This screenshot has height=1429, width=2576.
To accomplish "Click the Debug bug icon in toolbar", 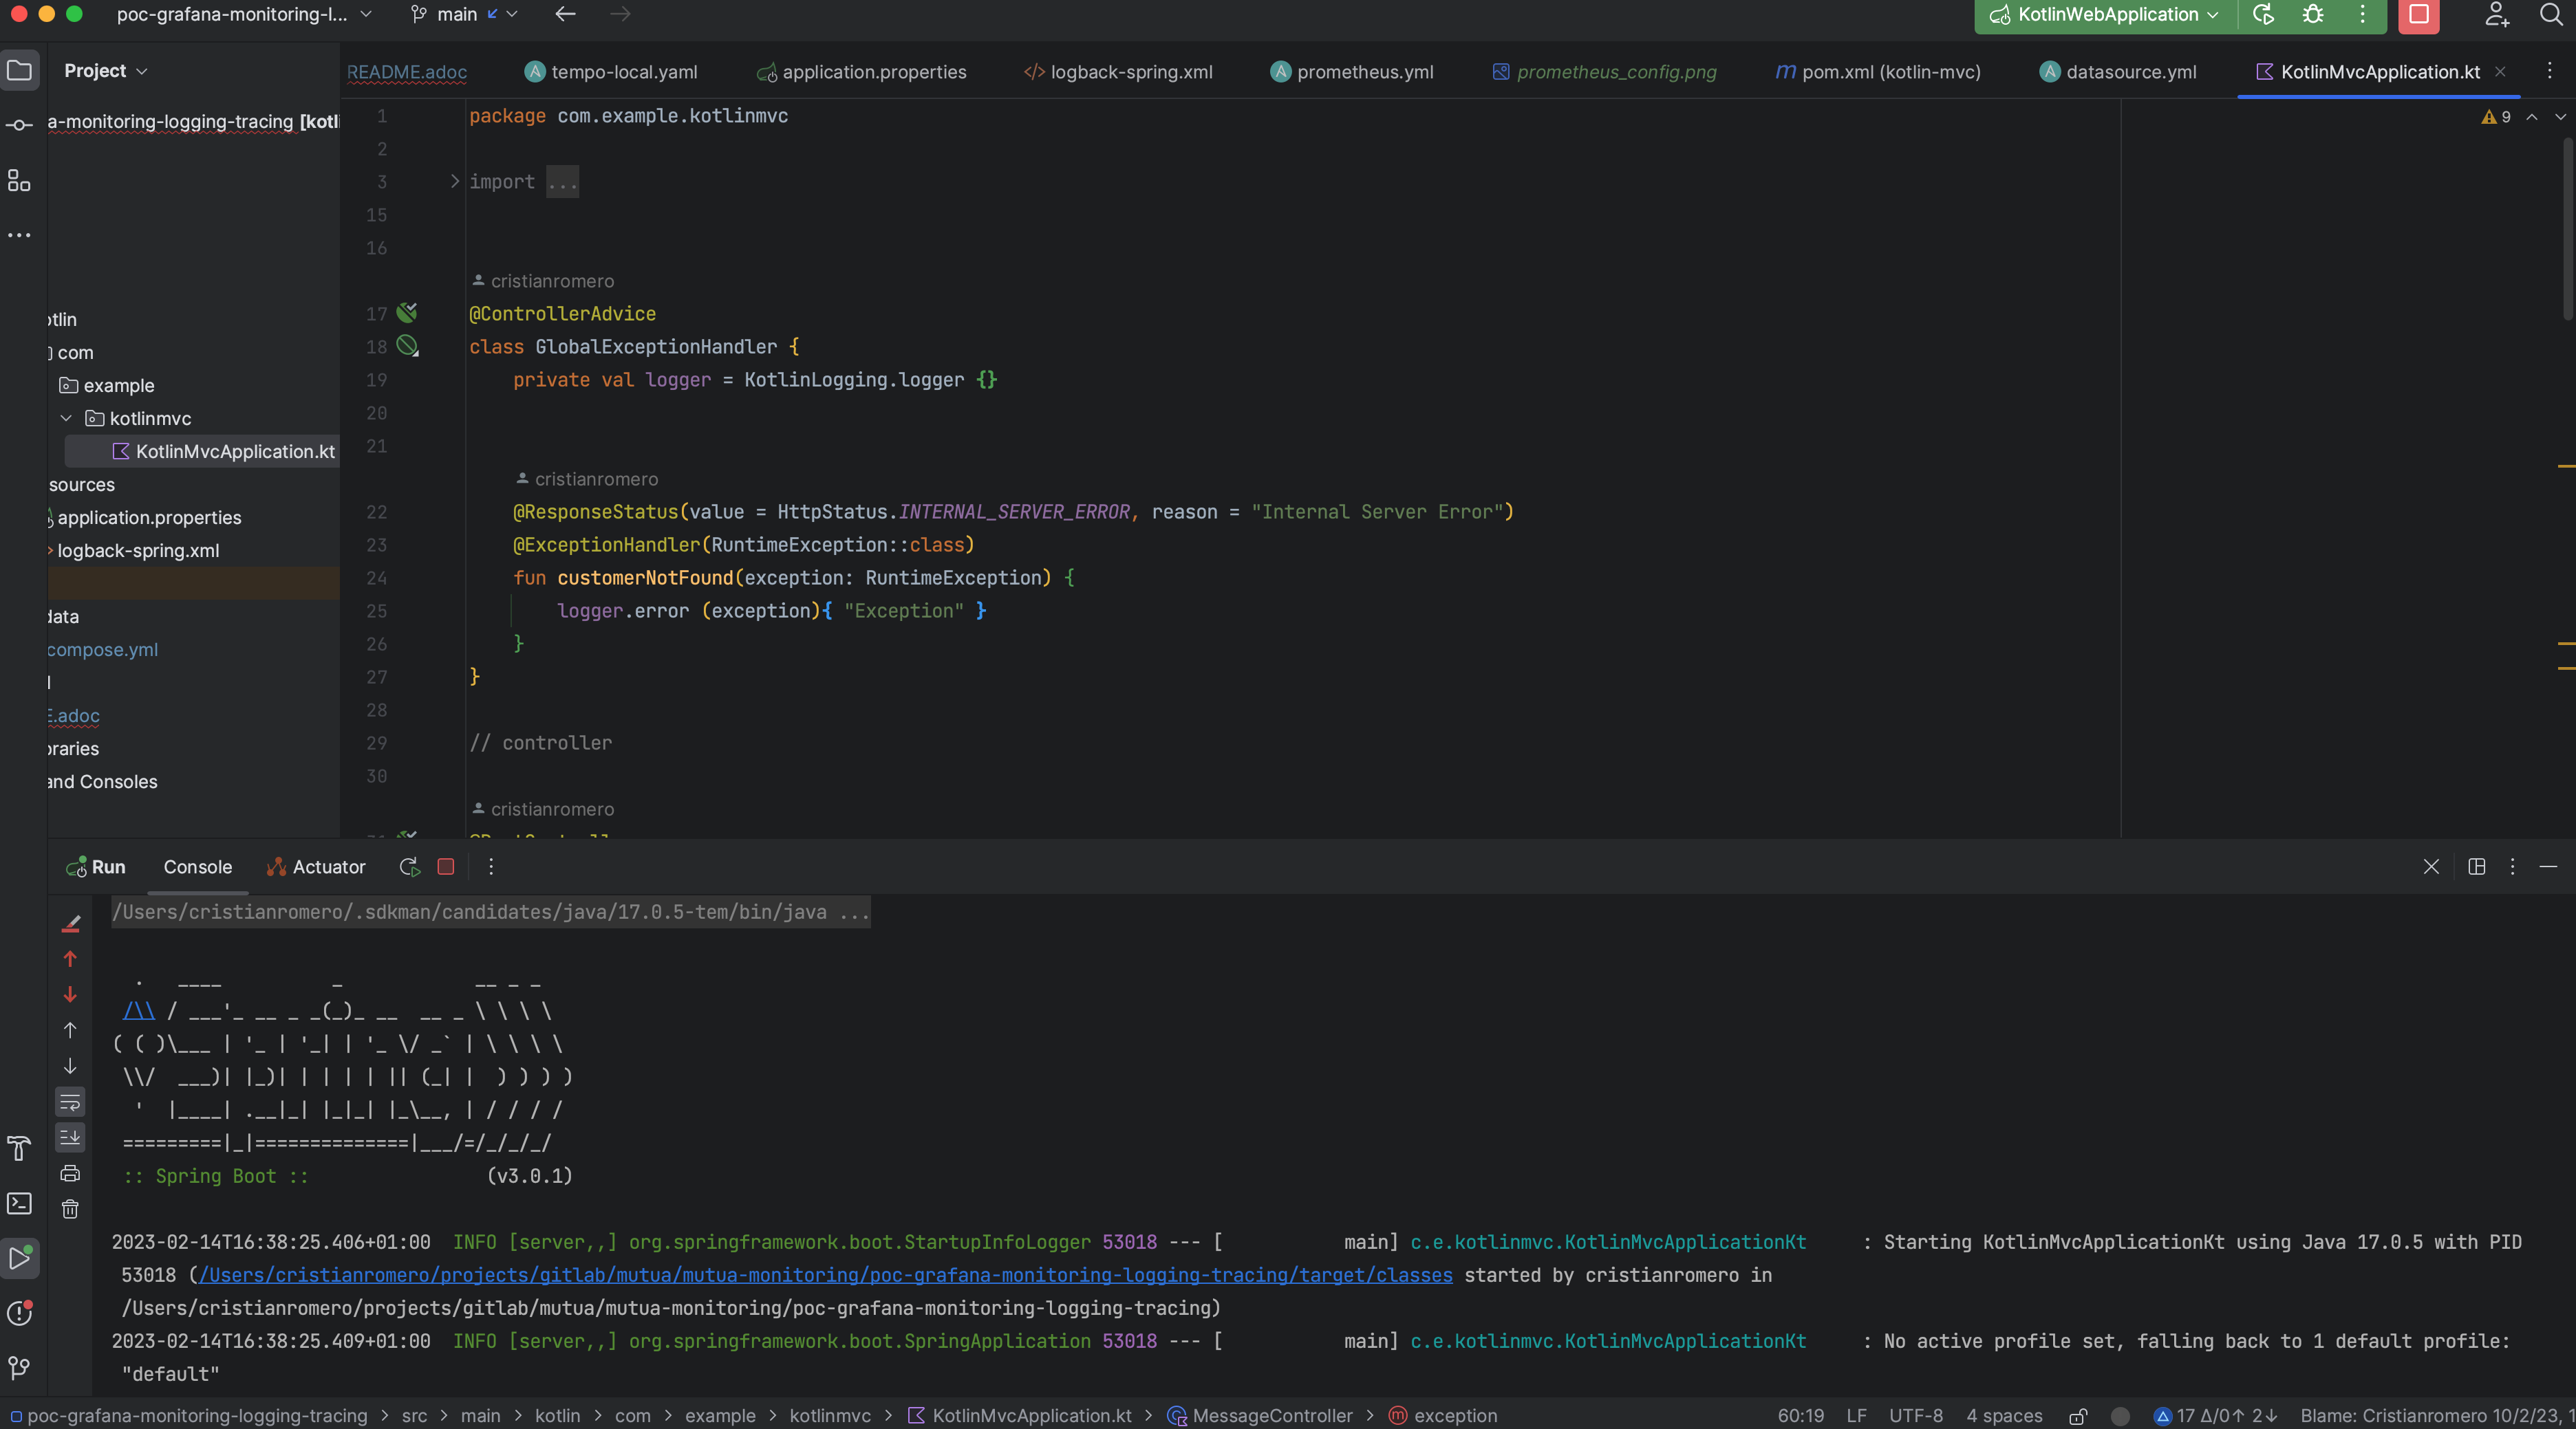I will pyautogui.click(x=2312, y=14).
